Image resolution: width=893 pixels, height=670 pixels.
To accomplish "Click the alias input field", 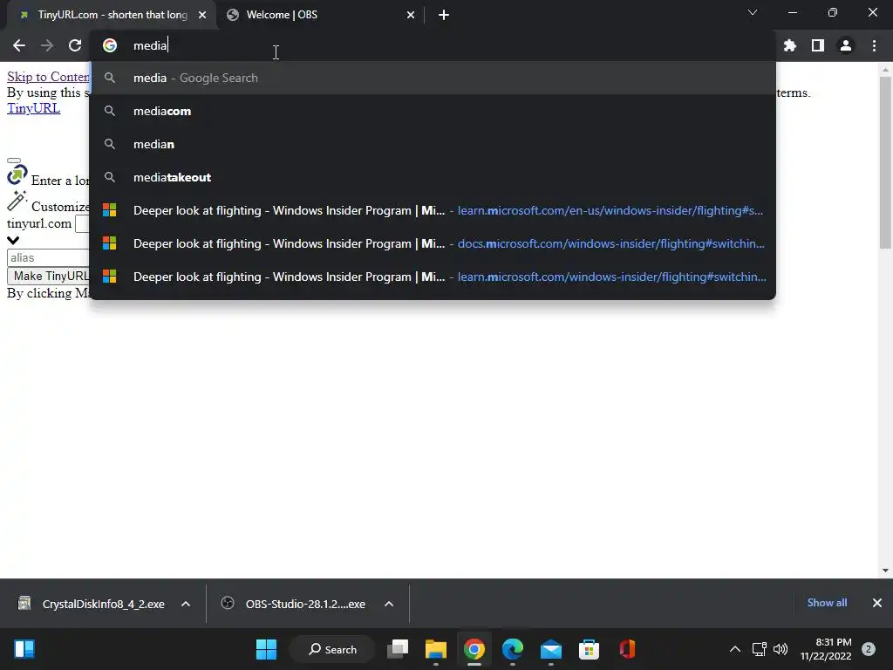I will click(x=48, y=257).
